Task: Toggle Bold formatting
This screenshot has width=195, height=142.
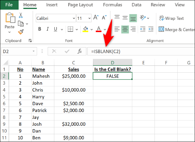Action: pyautogui.click(x=40, y=29)
